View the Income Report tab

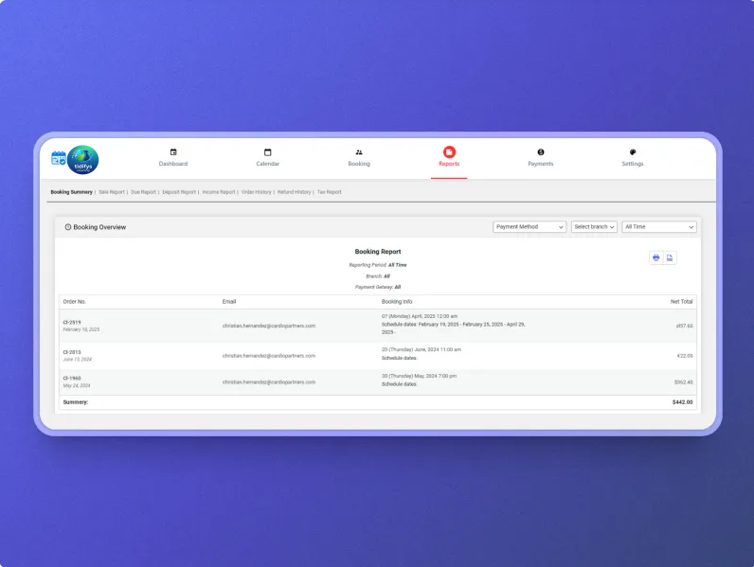pos(219,192)
